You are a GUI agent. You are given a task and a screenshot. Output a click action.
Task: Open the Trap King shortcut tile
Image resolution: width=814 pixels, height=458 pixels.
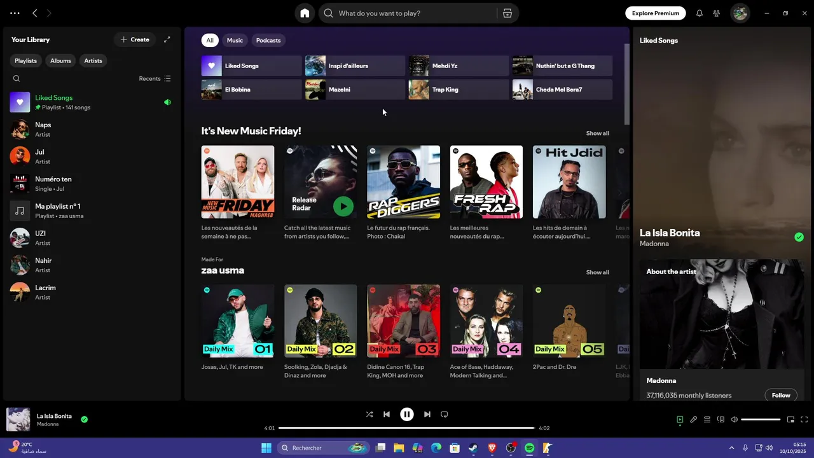point(459,90)
